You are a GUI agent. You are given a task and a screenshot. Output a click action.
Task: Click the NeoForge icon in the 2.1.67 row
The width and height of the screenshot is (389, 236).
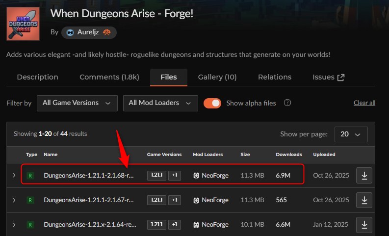pos(196,200)
